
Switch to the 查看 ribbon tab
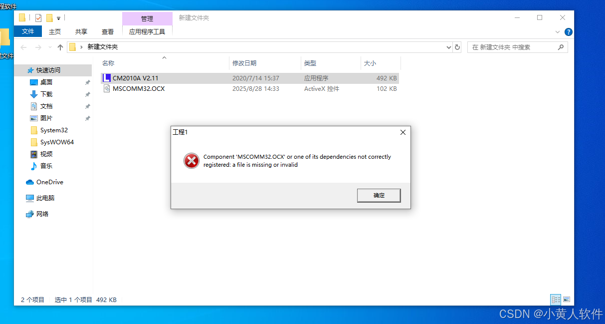pos(108,31)
